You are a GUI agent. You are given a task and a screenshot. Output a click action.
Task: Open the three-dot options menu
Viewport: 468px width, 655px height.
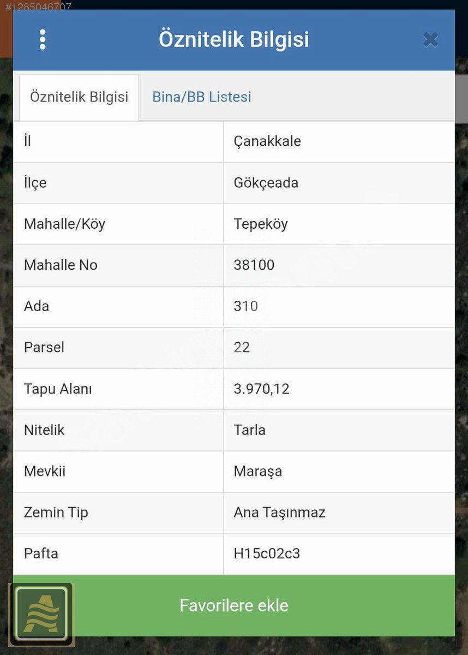43,40
